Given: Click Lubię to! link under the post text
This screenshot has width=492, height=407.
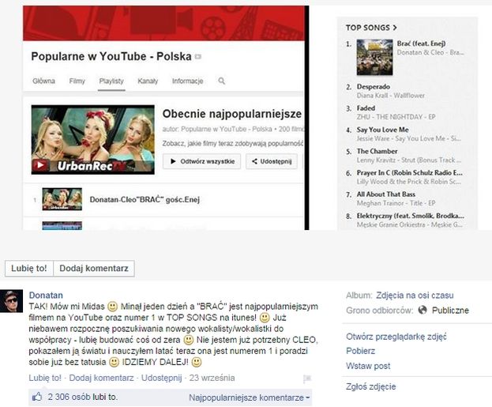Looking at the screenshot, I should tap(45, 378).
